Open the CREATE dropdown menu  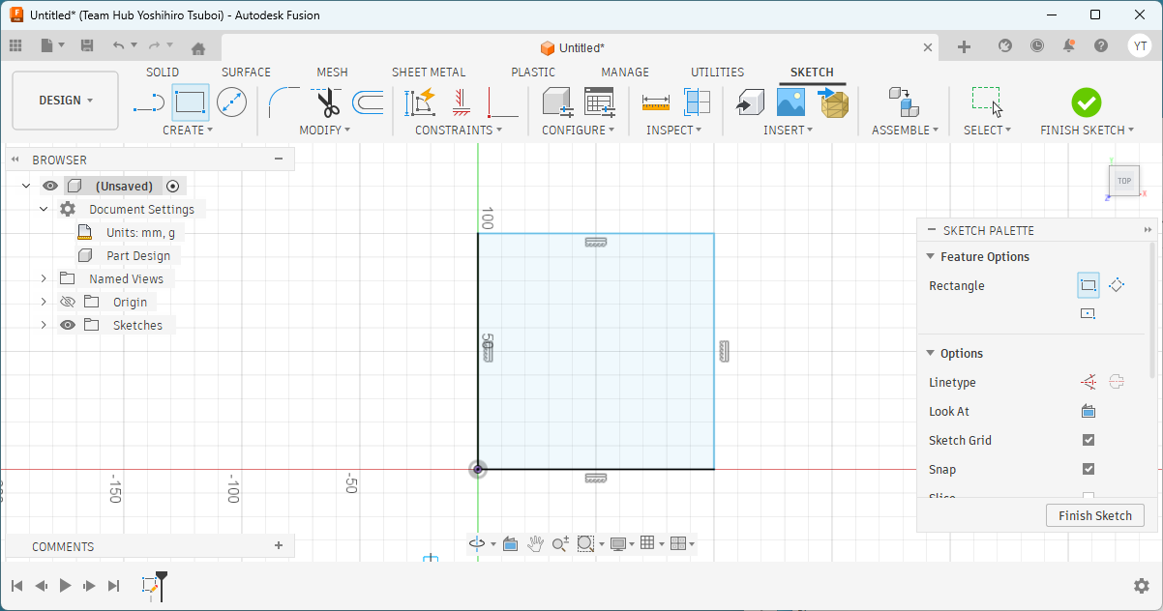[x=188, y=130]
